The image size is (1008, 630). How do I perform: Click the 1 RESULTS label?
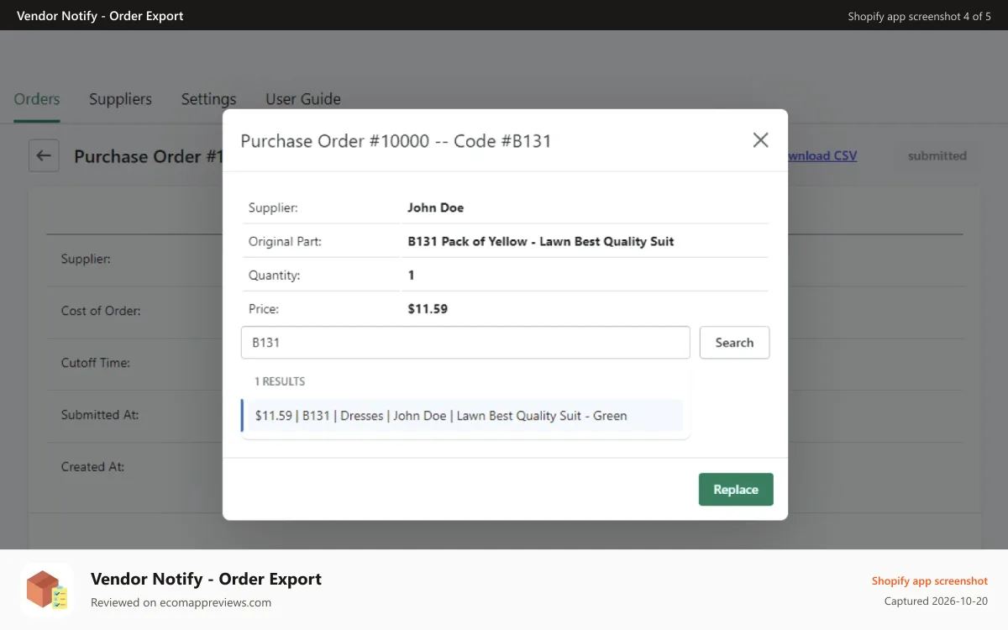[280, 381]
